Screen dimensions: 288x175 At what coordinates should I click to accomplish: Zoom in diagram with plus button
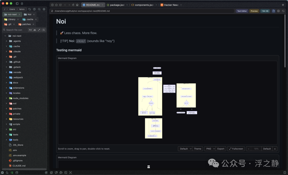pyautogui.click(x=275, y=149)
